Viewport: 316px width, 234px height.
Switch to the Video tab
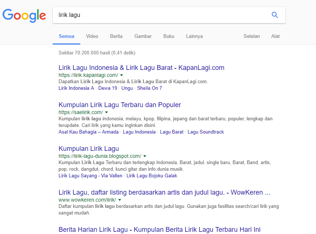point(92,36)
